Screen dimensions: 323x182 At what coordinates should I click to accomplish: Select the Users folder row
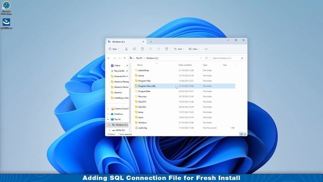(185, 117)
